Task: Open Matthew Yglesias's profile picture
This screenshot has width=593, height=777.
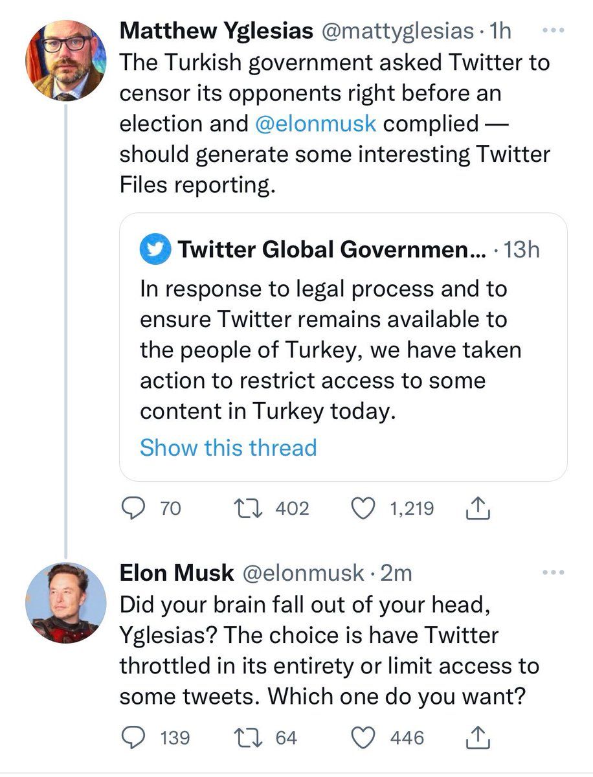Action: coord(65,60)
